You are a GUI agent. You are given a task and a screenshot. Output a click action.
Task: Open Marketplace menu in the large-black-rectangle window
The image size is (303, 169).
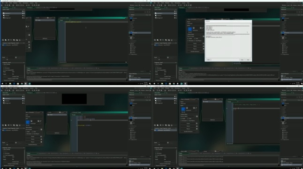coord(25,88)
